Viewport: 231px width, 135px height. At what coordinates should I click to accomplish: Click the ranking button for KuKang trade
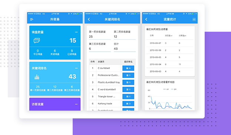(x=128, y=104)
